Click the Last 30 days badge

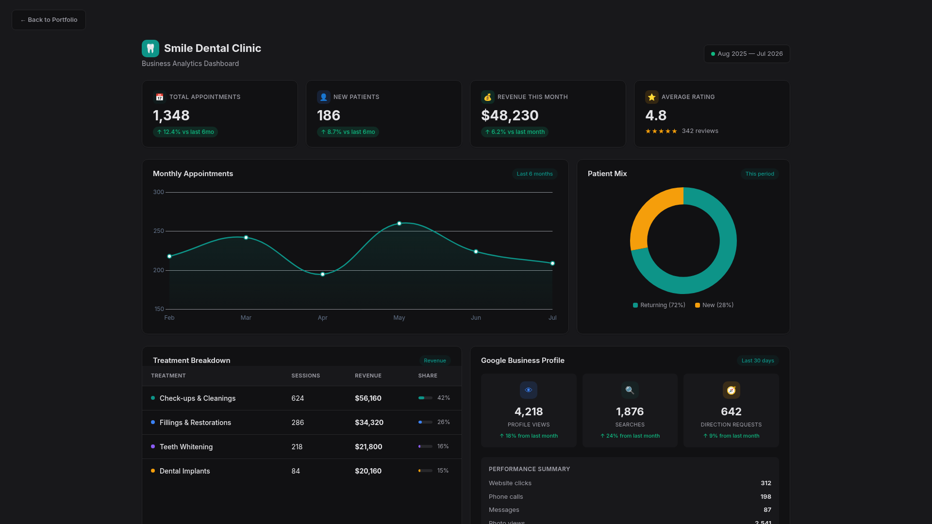point(758,360)
